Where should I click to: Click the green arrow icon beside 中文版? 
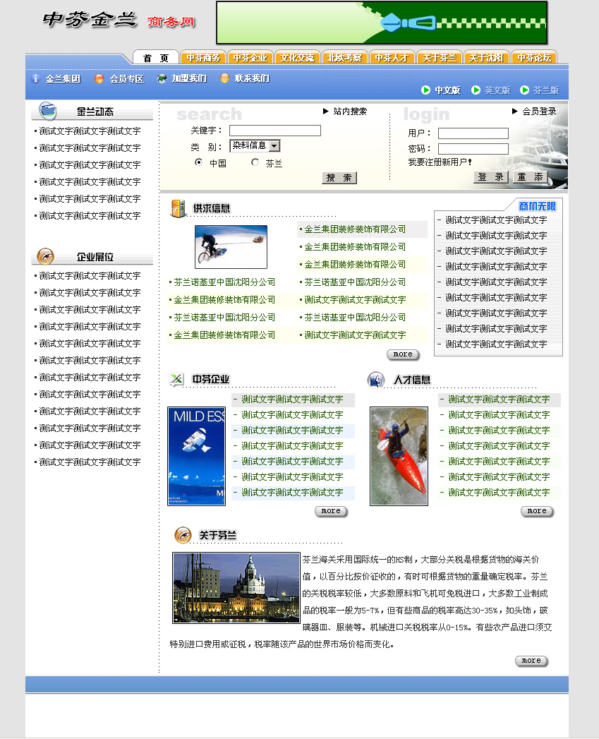click(425, 90)
